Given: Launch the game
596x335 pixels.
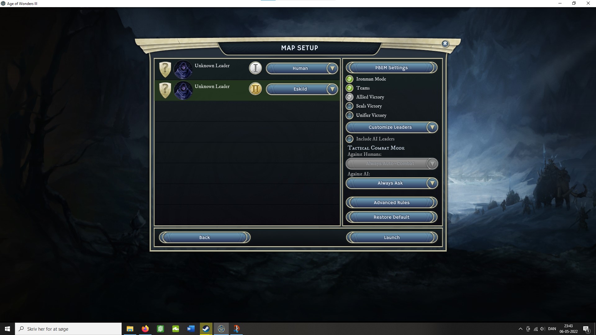Looking at the screenshot, I should 392,237.
